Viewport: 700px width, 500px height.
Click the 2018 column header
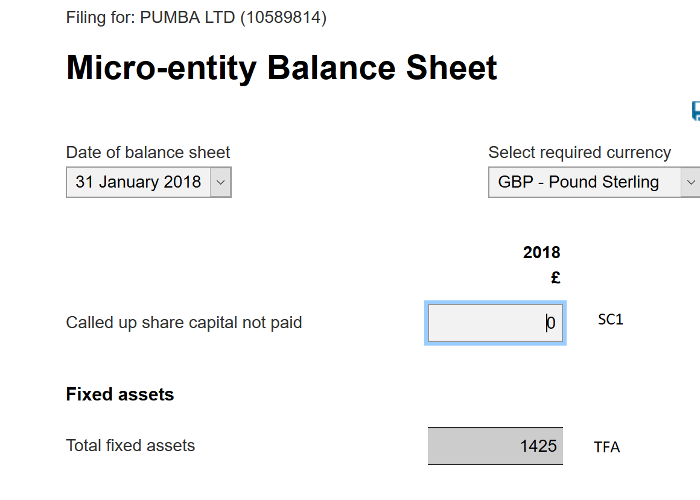pos(541,252)
